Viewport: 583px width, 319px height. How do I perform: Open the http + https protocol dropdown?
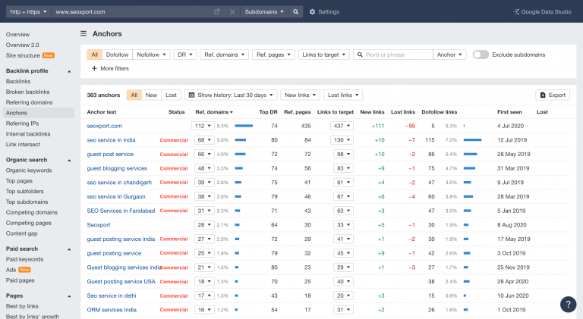[x=29, y=12]
